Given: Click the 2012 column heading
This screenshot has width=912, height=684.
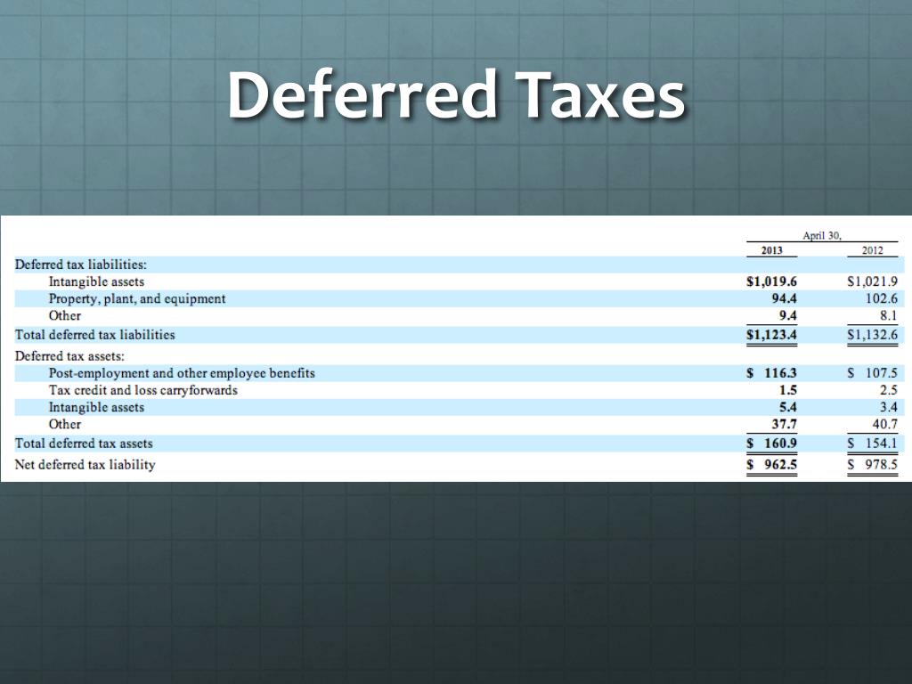Looking at the screenshot, I should coord(873,250).
